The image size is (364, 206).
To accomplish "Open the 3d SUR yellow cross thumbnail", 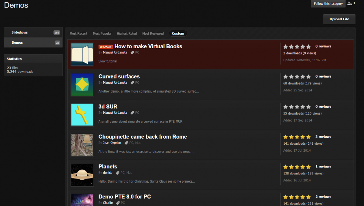I will (x=82, y=114).
